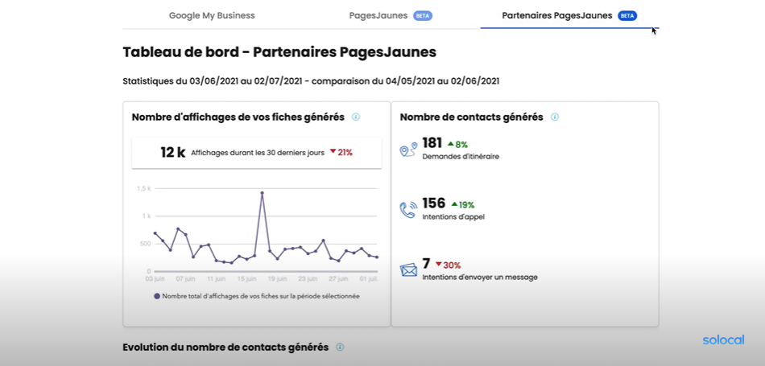
Task: Click the '19 juin' x-axis label
Action: tap(277, 279)
